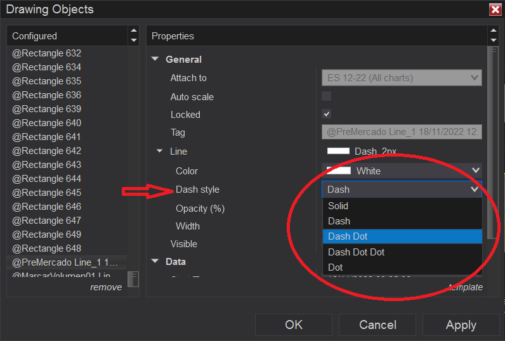This screenshot has width=505, height=341.
Task: Select @Rectangle 640 in Configured list
Action: click(x=47, y=123)
